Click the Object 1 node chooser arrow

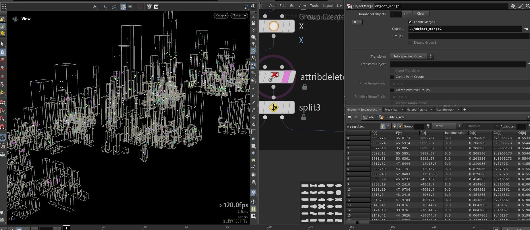[526, 29]
